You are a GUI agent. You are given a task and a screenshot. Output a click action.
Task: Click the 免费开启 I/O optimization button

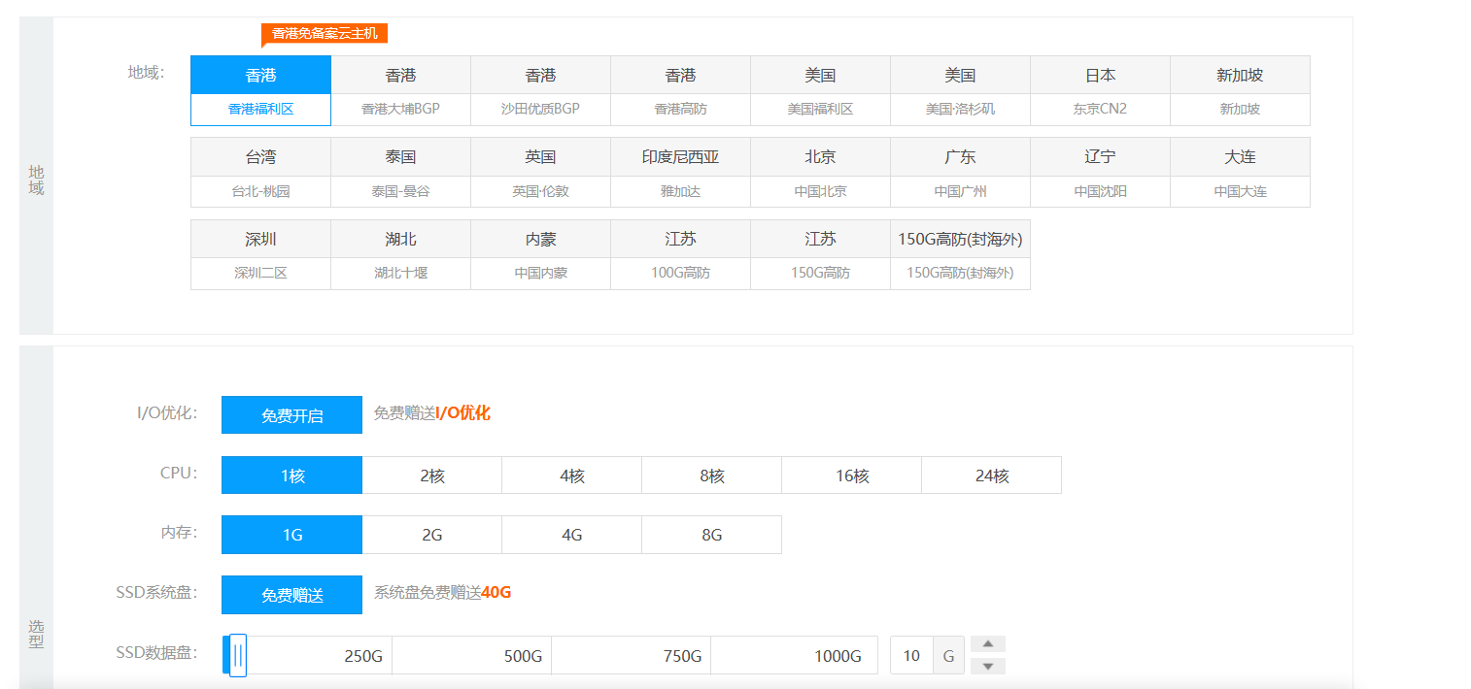tap(291, 415)
